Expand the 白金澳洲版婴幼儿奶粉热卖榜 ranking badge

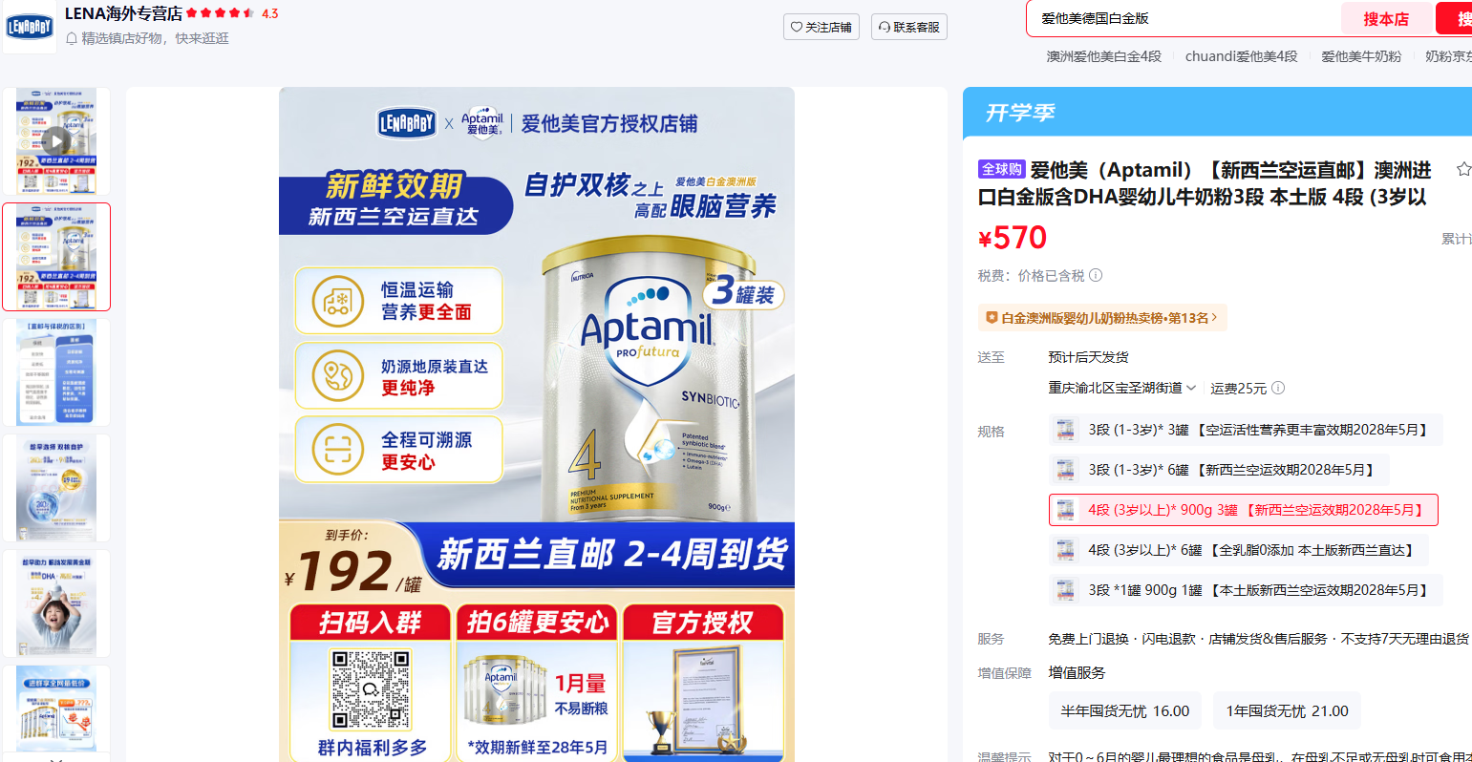(x=1102, y=318)
